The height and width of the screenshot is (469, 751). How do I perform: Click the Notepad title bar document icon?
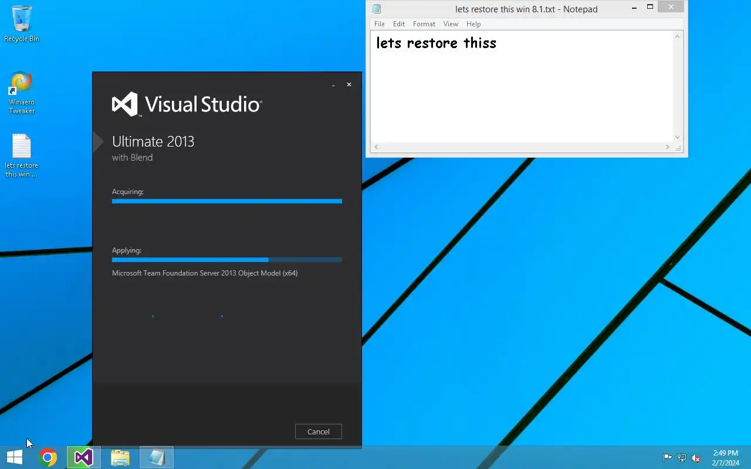click(x=377, y=9)
